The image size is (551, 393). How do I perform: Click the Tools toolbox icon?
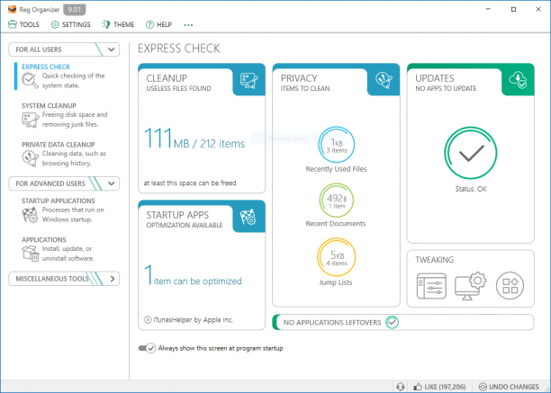pos(13,24)
